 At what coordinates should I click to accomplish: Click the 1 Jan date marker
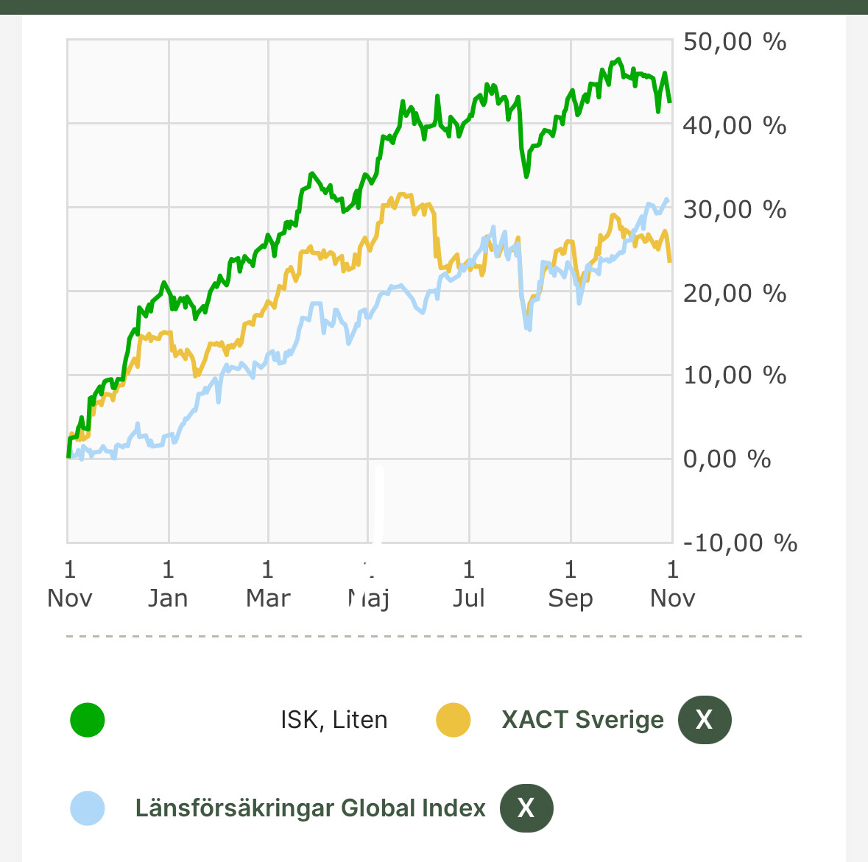(x=168, y=583)
